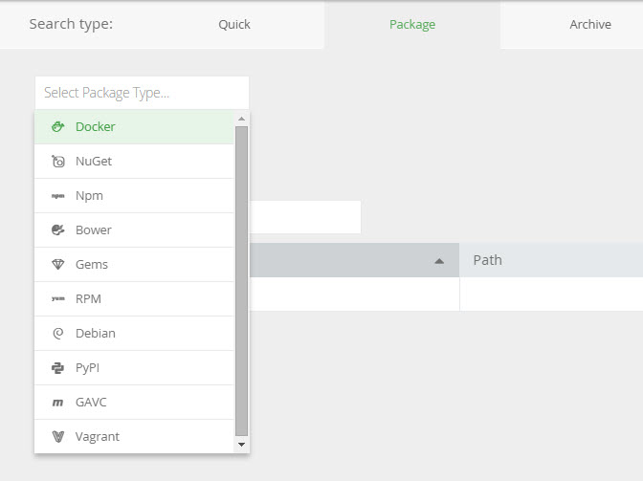Click the dropdown scrollbar up arrow
Viewport: 643px width, 481px height.
241,119
